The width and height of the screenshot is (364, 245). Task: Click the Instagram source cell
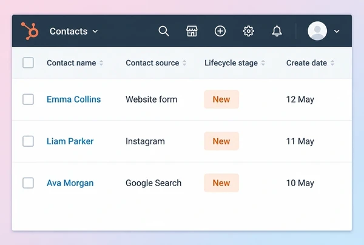coord(145,141)
